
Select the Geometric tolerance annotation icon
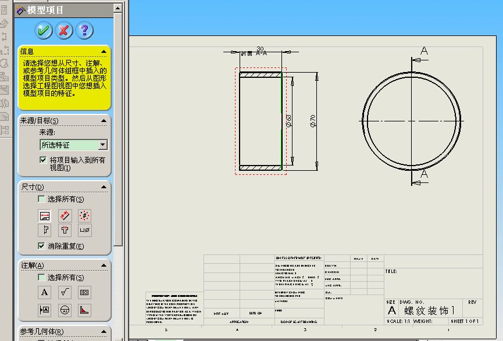(85, 292)
